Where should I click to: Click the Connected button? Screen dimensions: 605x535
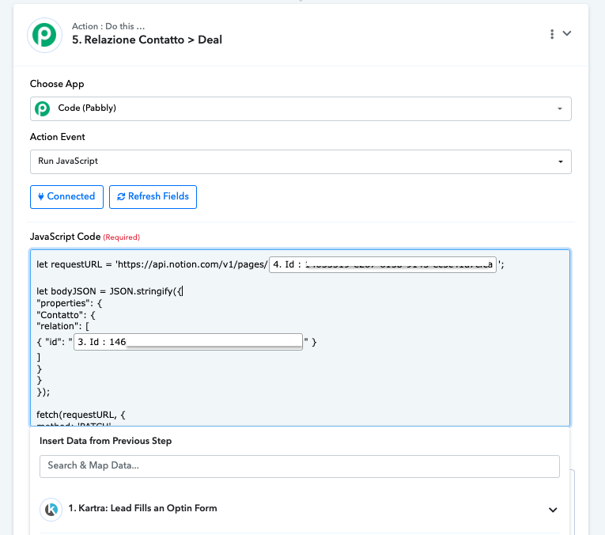(66, 197)
